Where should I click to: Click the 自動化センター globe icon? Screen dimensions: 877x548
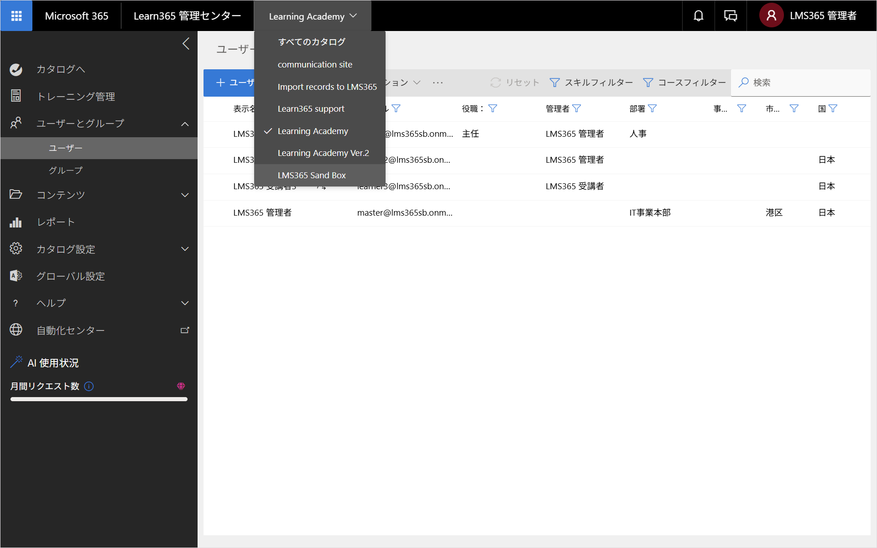click(16, 330)
